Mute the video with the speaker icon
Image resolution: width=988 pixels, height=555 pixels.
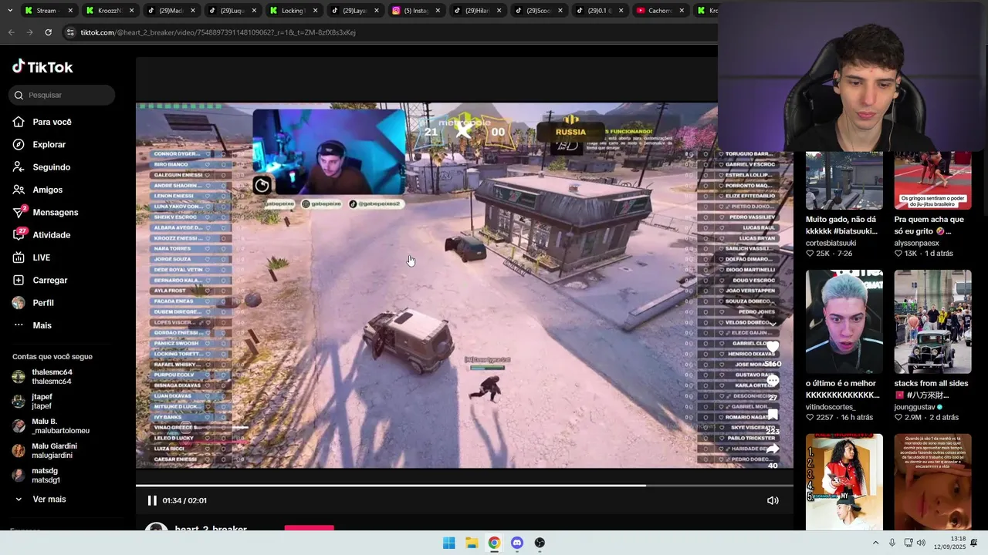(773, 500)
